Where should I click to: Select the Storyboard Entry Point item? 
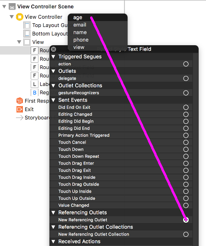pyautogui.click(x=33, y=118)
